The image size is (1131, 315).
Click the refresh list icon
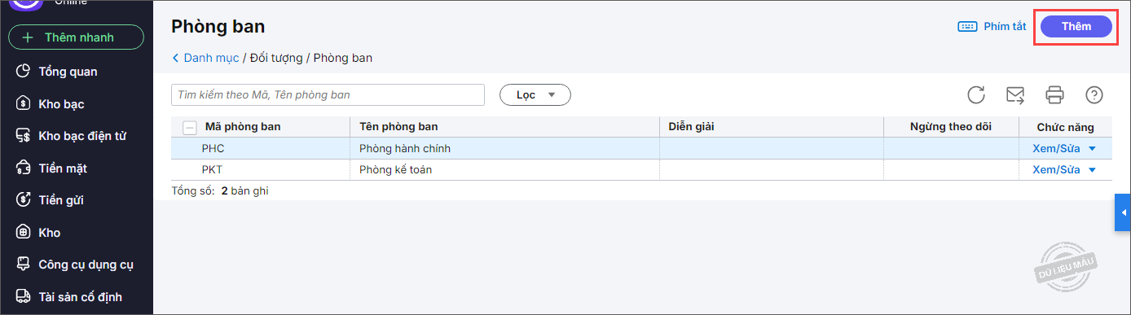tap(976, 95)
